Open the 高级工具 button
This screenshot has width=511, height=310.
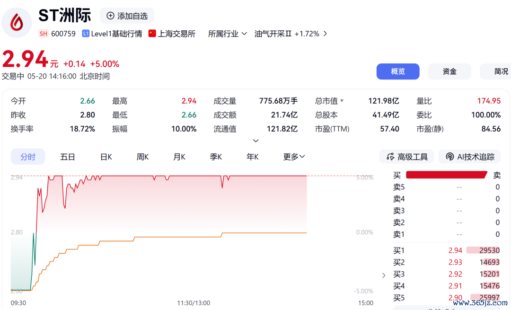click(x=406, y=157)
